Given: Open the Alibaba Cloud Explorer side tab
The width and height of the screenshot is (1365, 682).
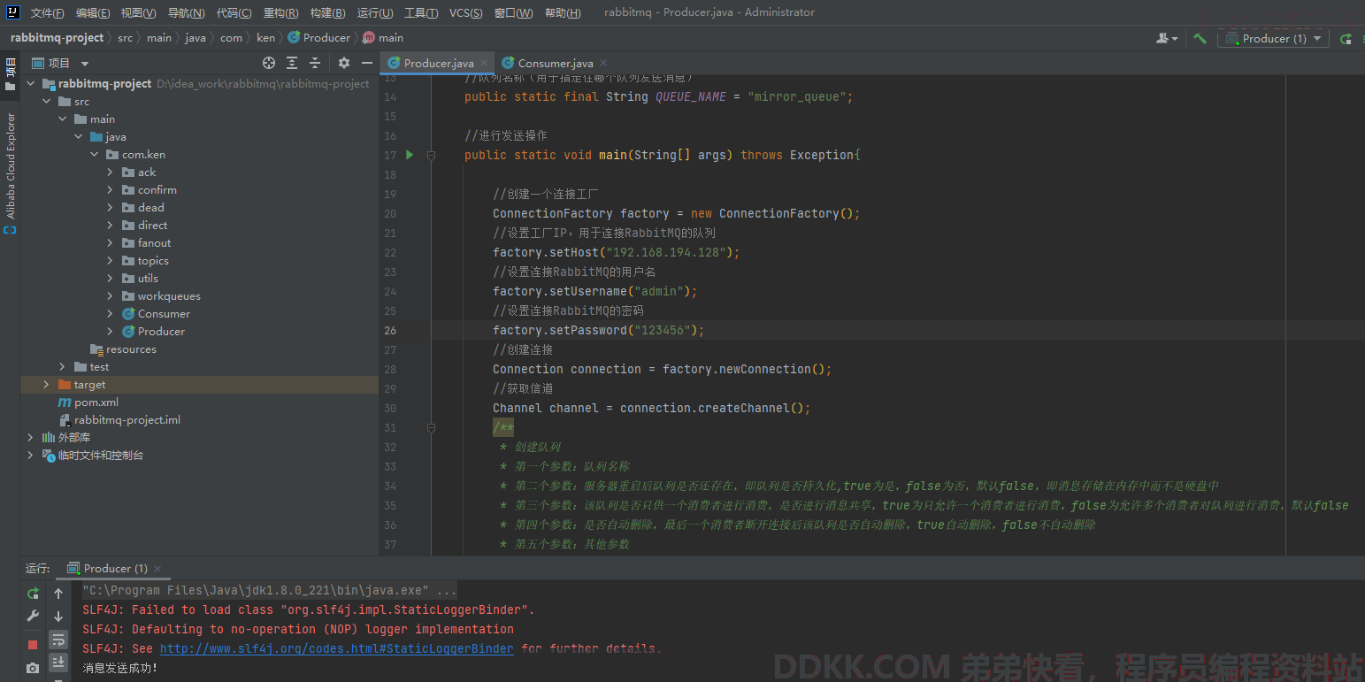Looking at the screenshot, I should tap(11, 166).
